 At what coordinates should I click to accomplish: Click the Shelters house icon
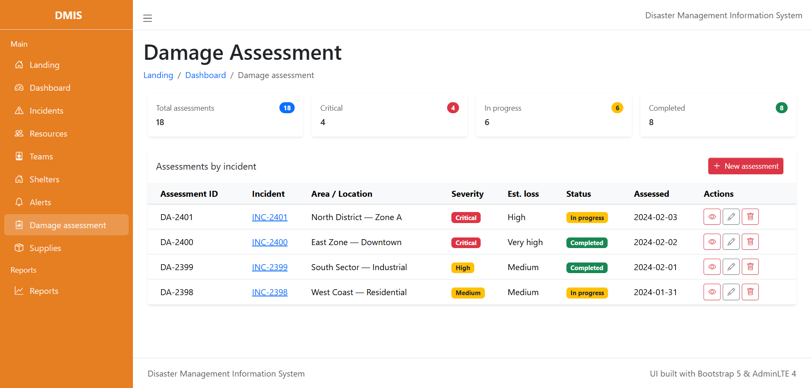point(20,179)
